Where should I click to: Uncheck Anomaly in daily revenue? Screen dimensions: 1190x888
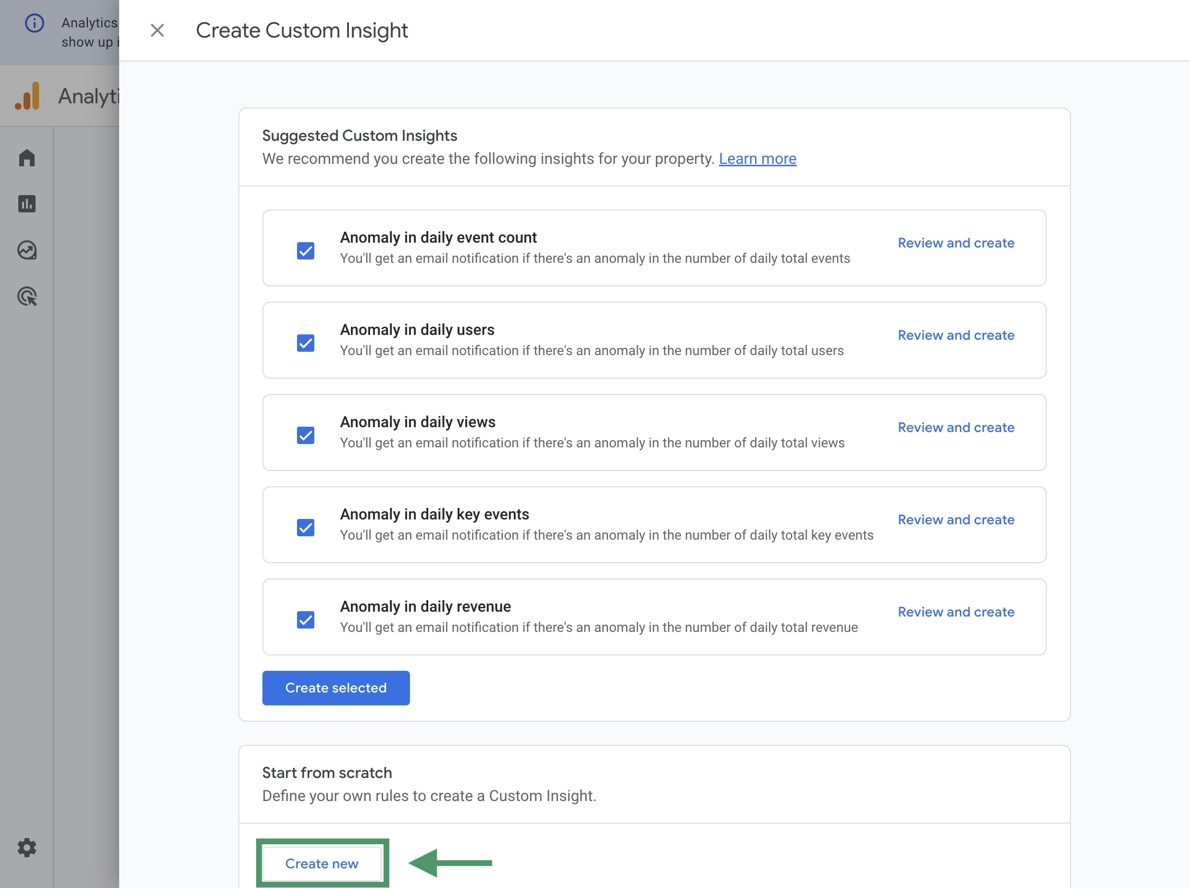[305, 619]
